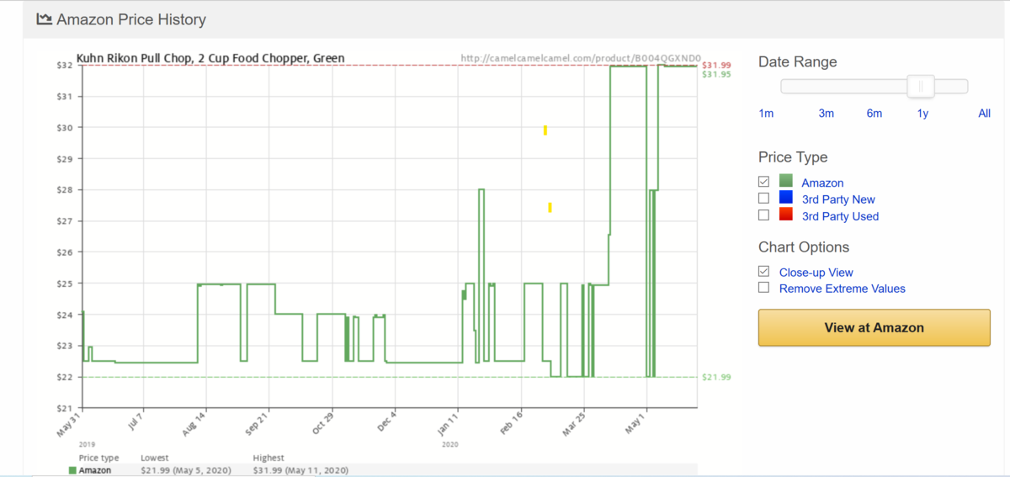This screenshot has height=477, width=1010.
Task: Enable the 3rd Party New checkbox
Action: 763,199
